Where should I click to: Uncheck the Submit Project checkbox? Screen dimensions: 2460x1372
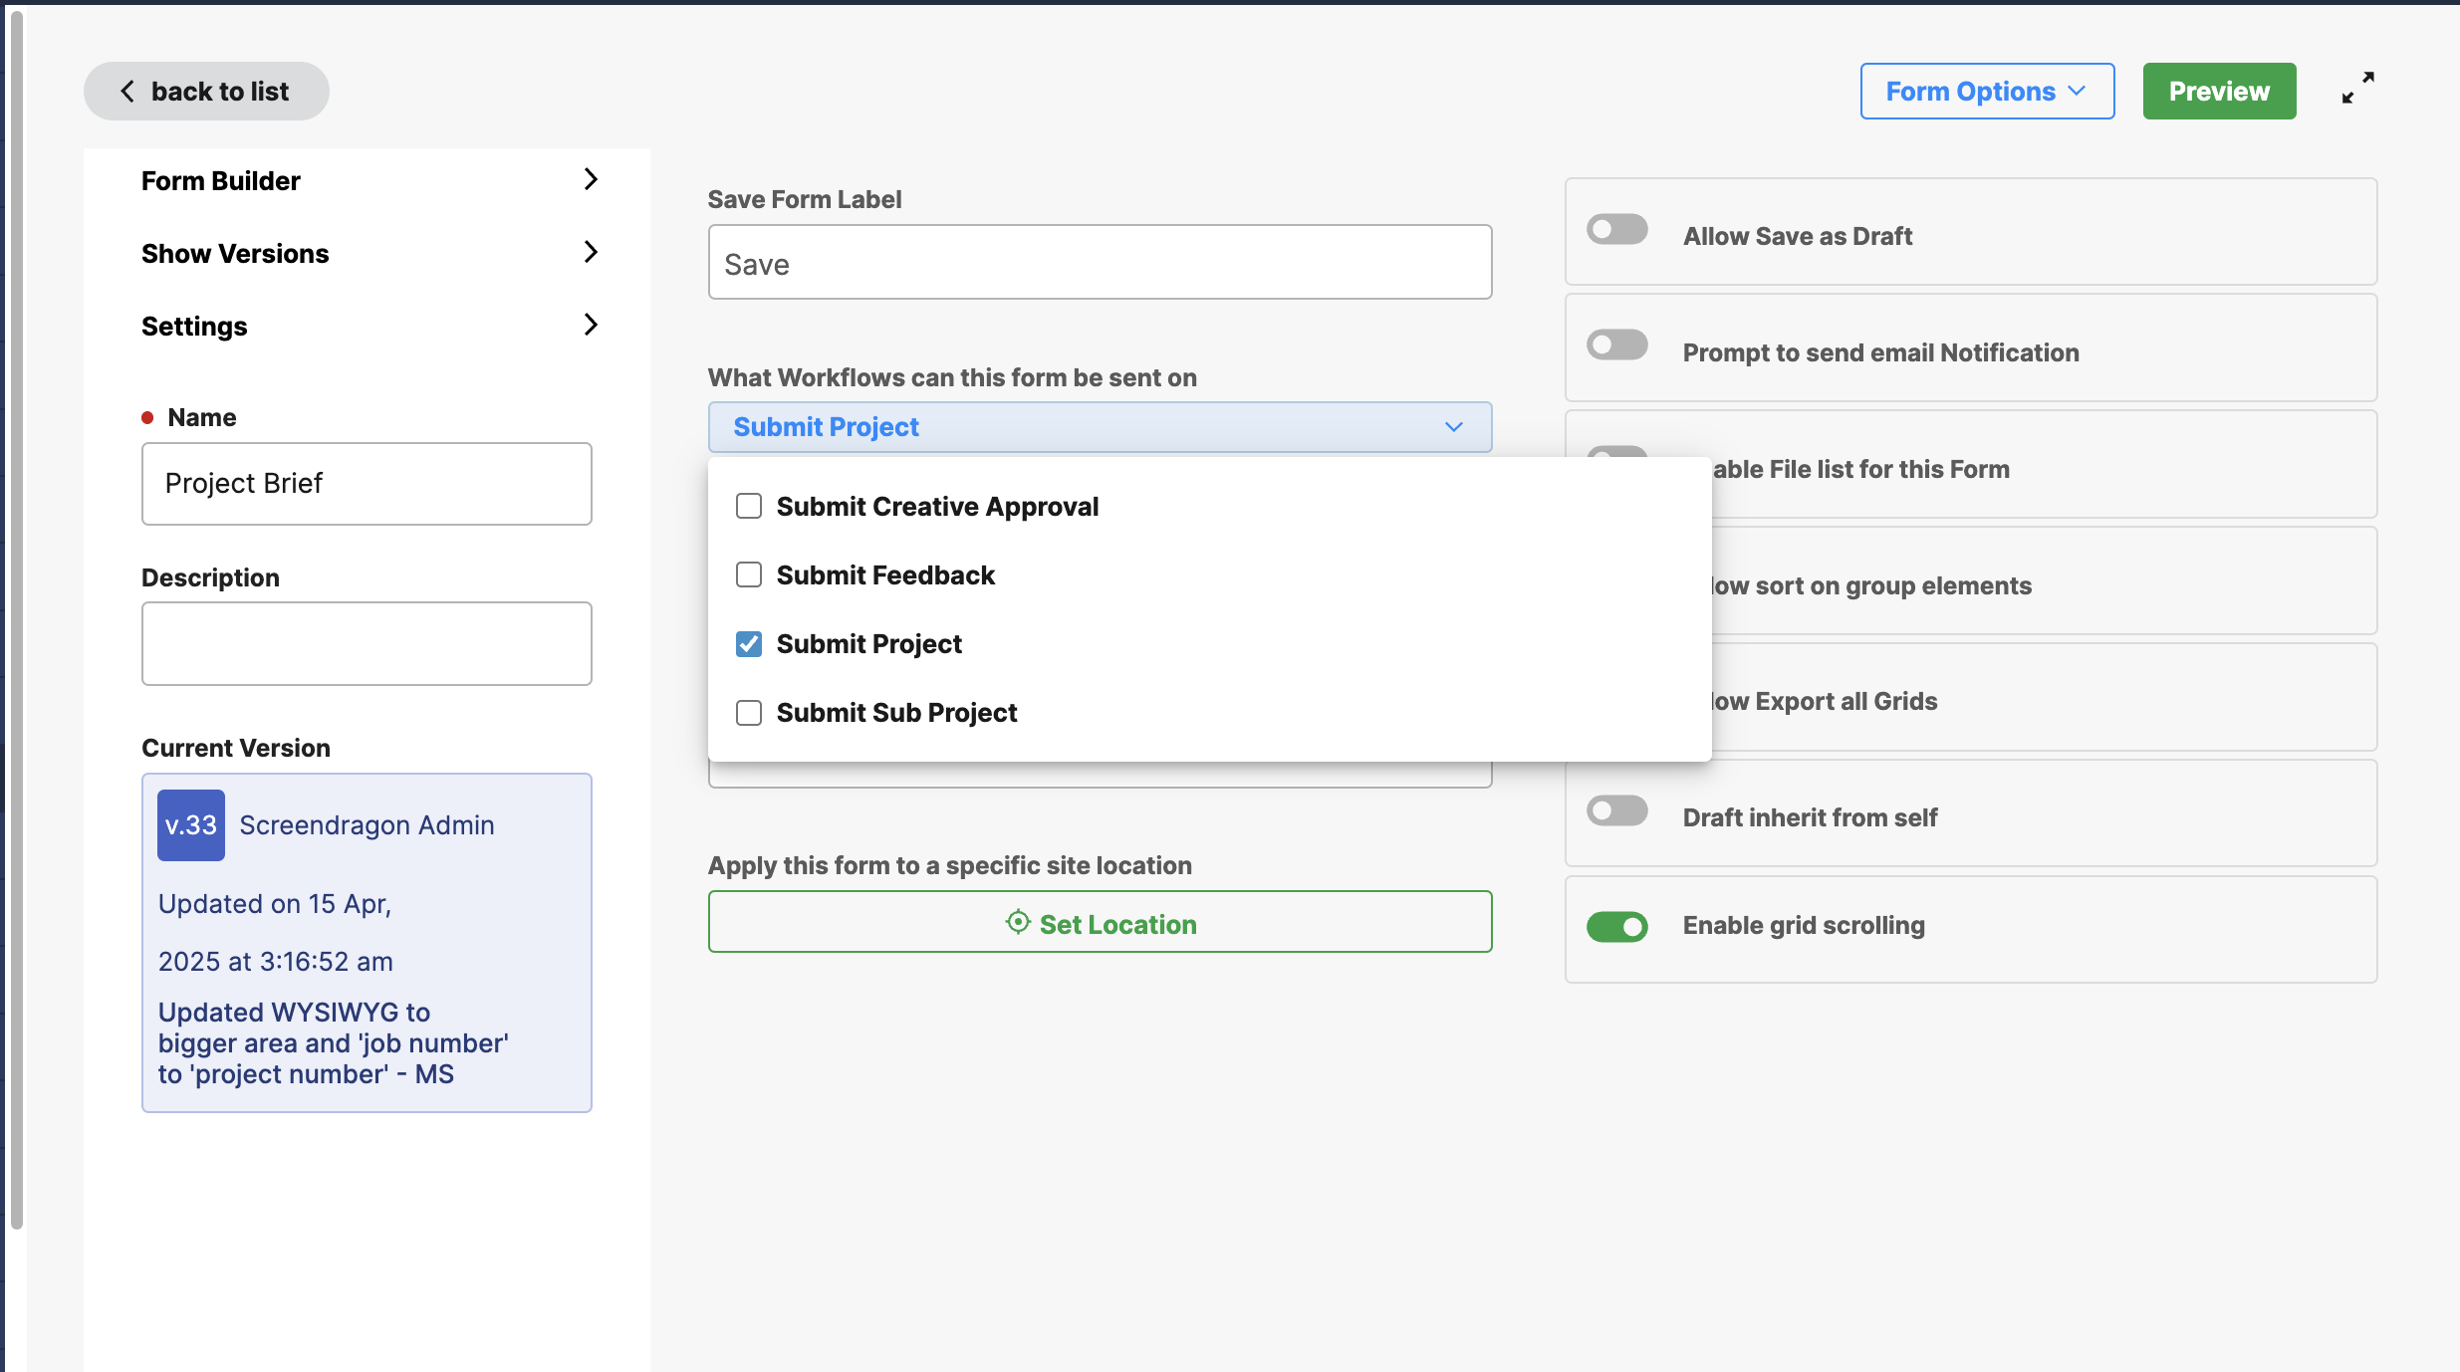tap(749, 644)
